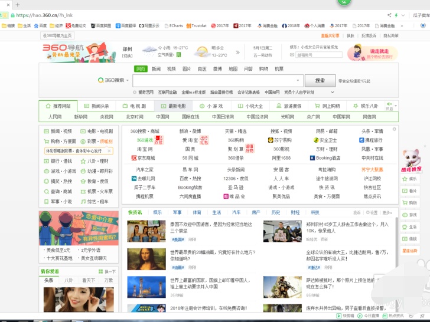Open 链接 bookmarks folder

[8, 26]
